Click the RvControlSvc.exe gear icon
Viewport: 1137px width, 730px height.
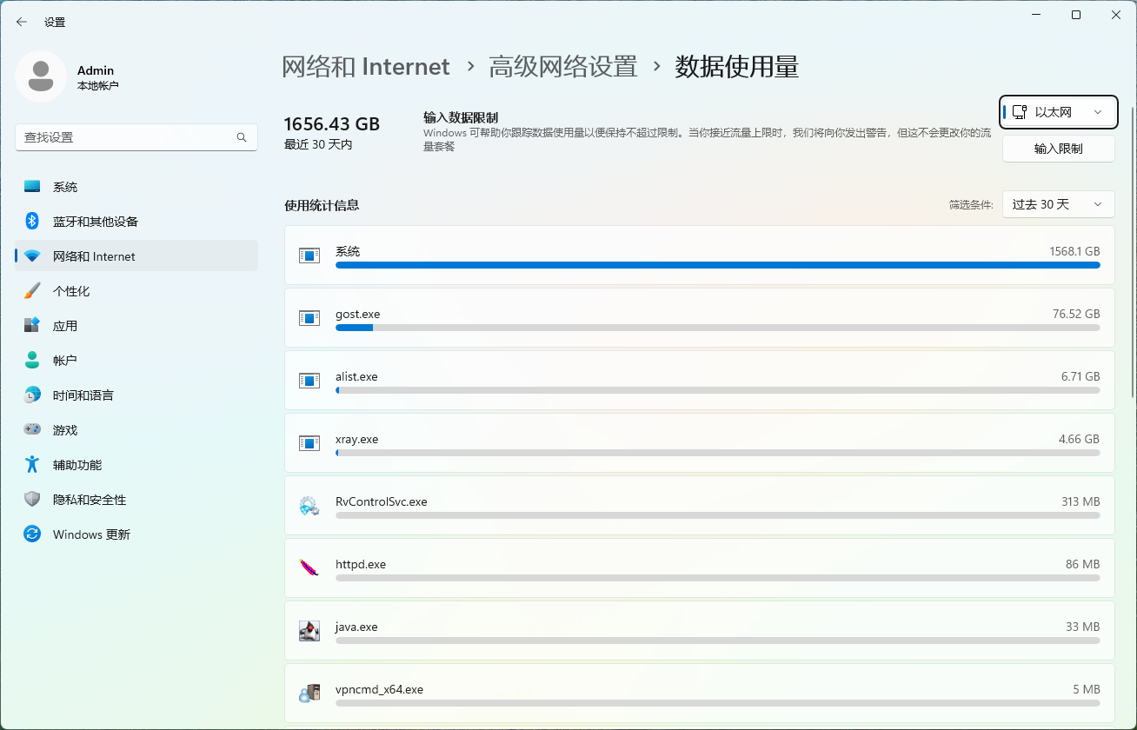(x=309, y=506)
